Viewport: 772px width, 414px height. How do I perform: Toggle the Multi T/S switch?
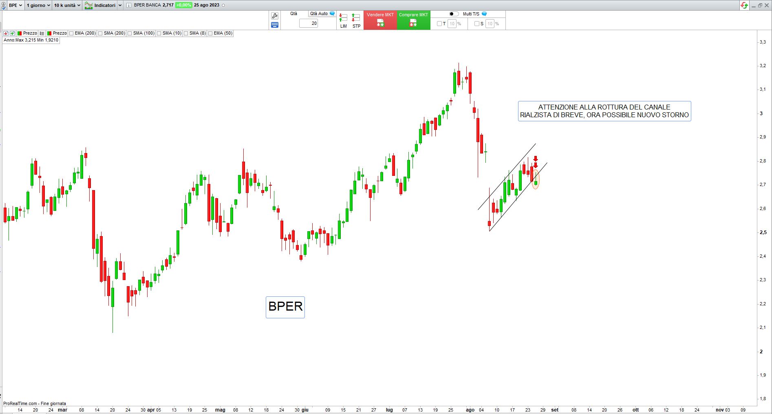(x=453, y=14)
